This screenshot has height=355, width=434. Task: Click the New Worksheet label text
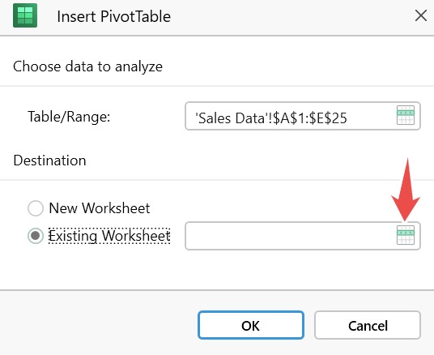pyautogui.click(x=100, y=208)
